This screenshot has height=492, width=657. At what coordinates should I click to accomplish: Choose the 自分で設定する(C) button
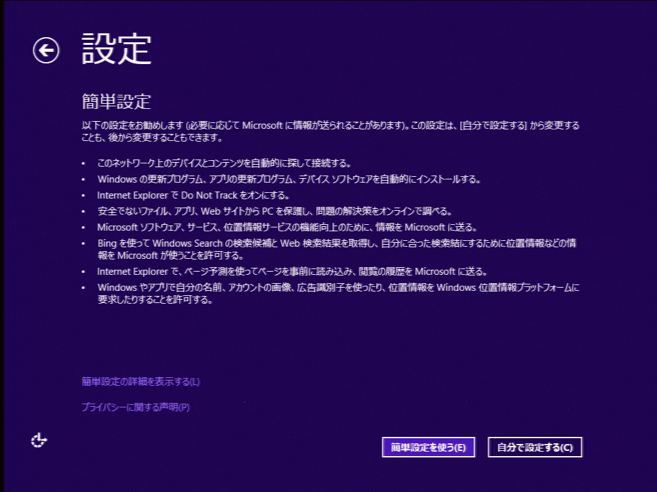pos(534,447)
